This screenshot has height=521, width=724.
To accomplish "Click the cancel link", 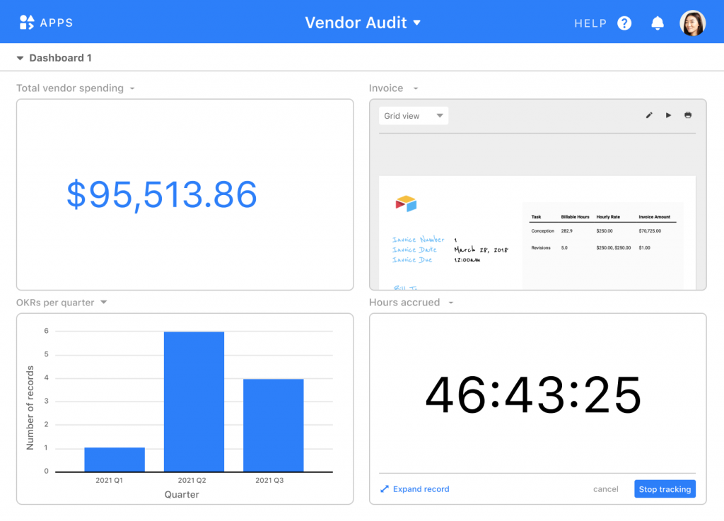I will coord(605,489).
